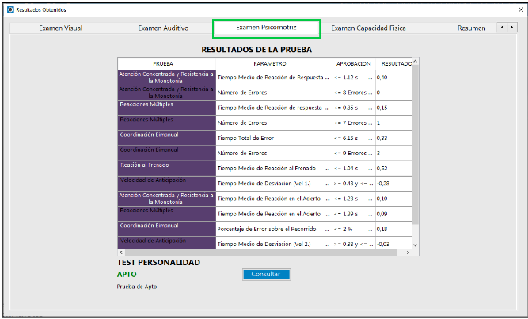The width and height of the screenshot is (528, 319).
Task: Click the RESULTADO column header
Action: tap(394, 63)
